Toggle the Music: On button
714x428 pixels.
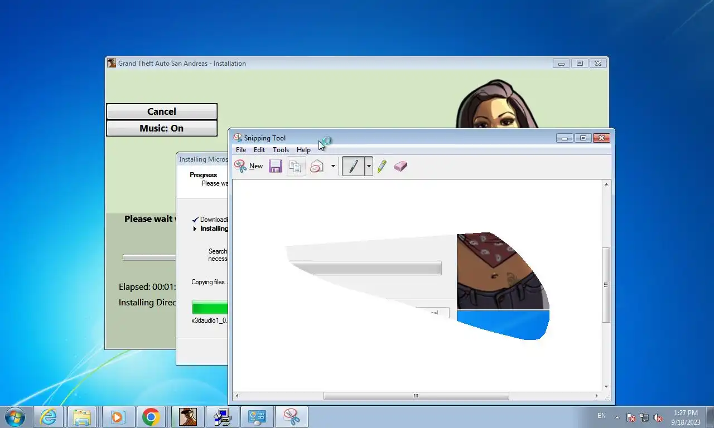point(162,128)
